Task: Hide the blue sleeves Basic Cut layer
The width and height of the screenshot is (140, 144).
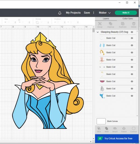Action: coord(132,45)
